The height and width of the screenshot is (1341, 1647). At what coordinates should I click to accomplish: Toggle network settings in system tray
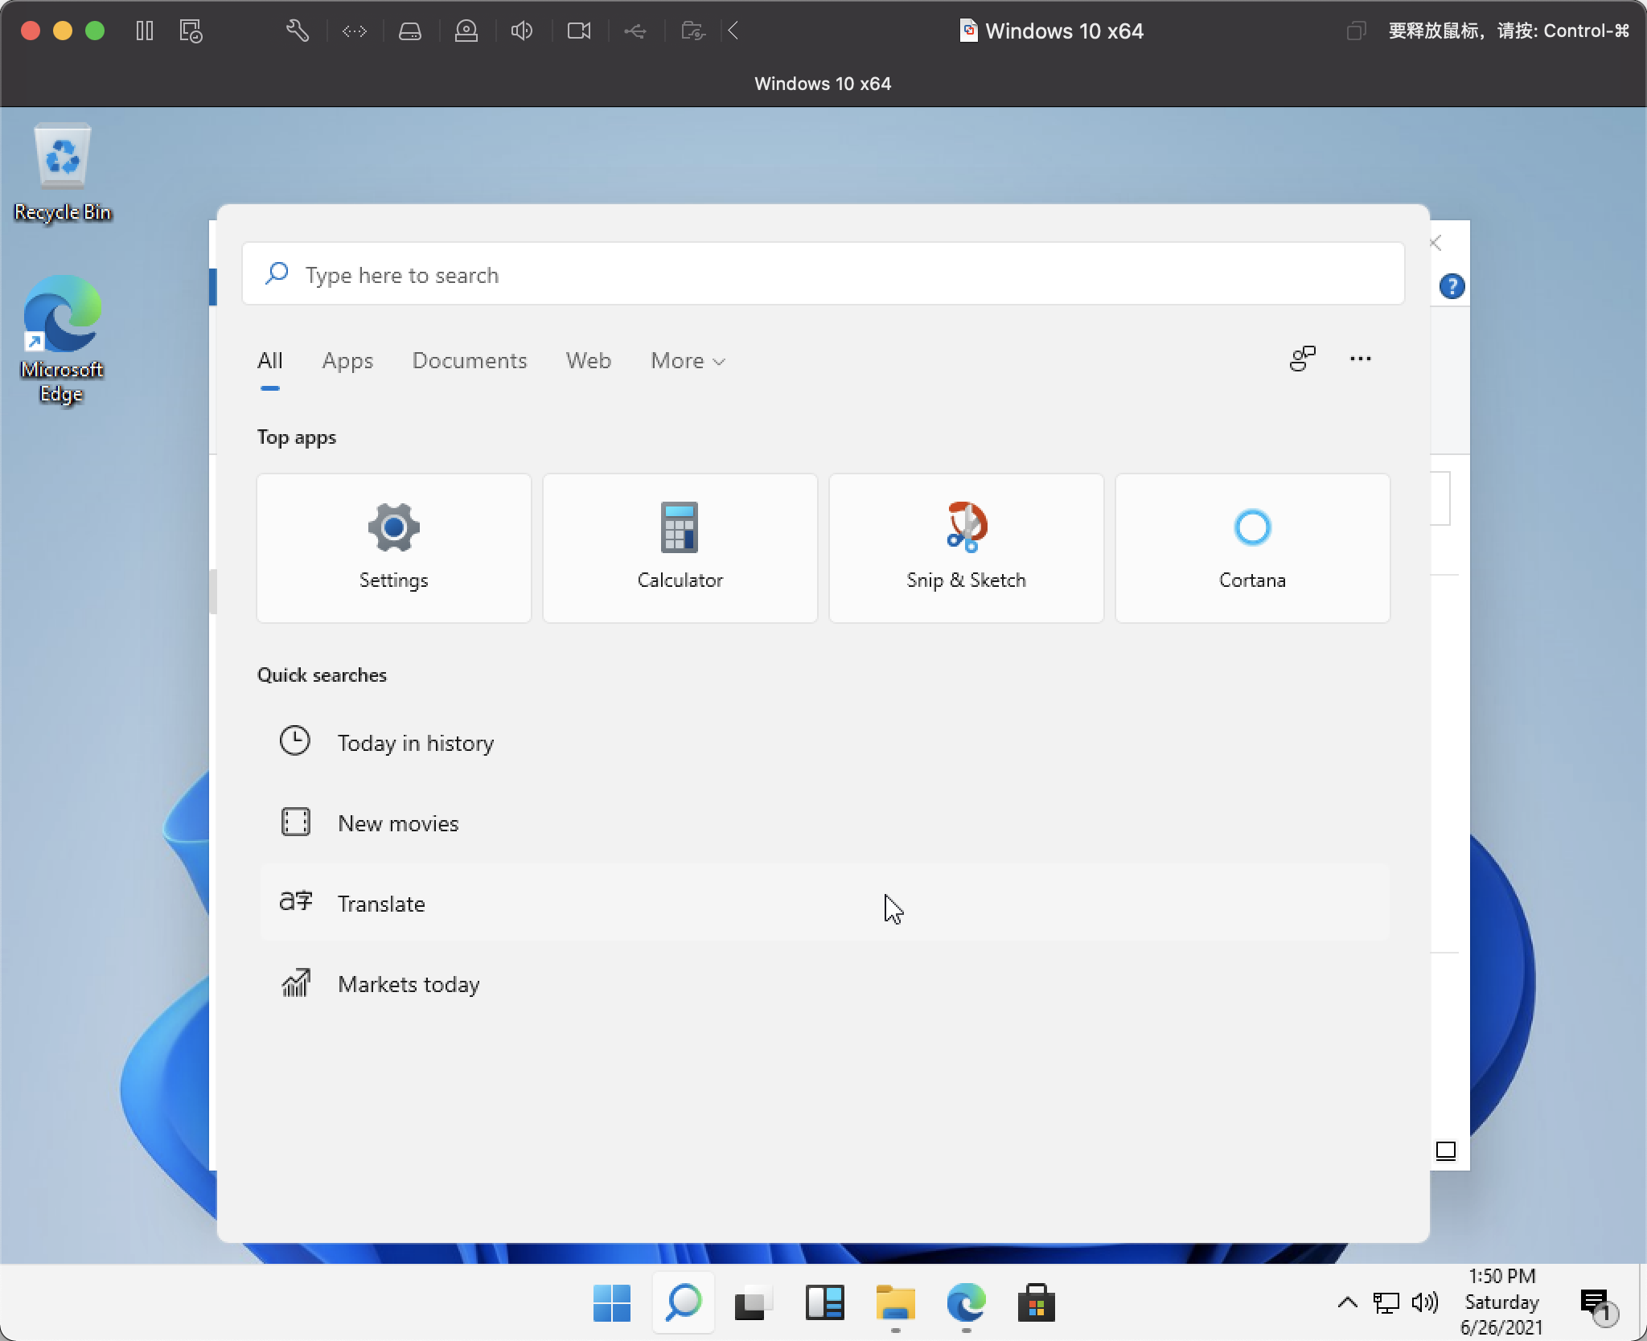[x=1387, y=1304]
